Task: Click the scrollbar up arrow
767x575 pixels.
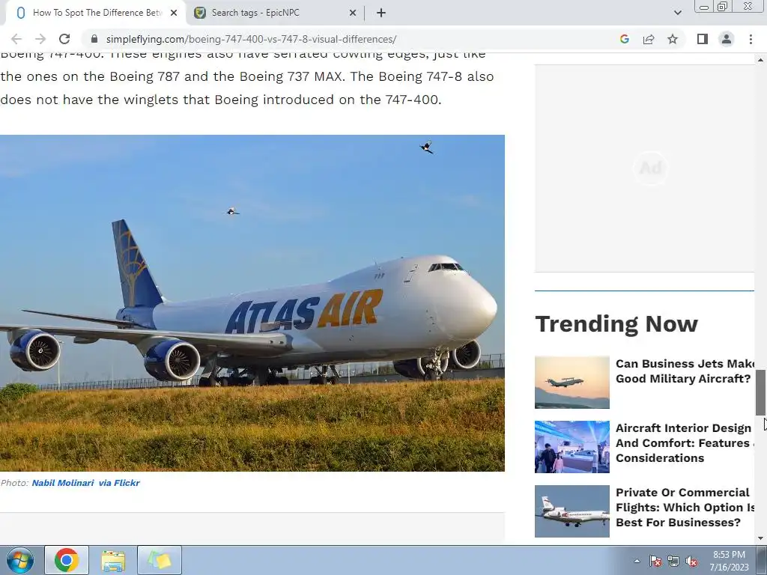Action: [760, 60]
